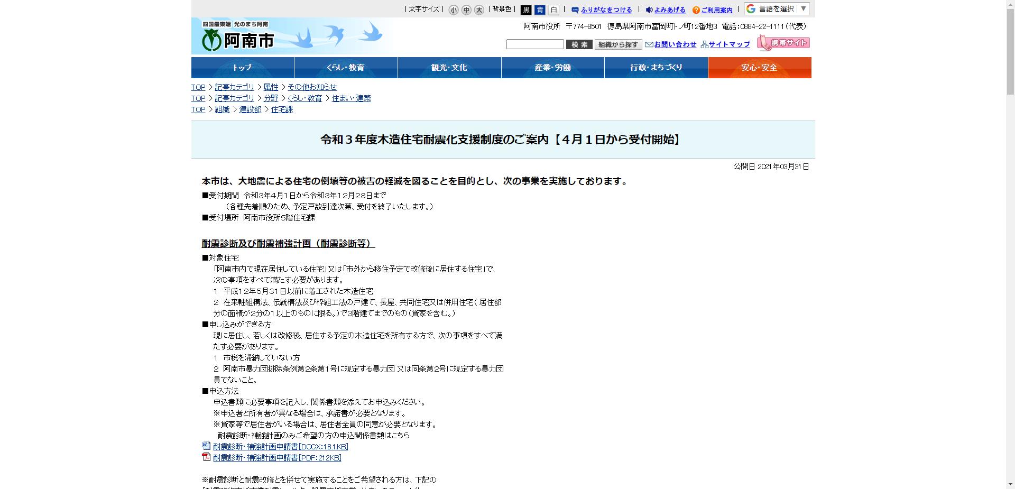1015x489 pixels.
Task: Switch background color to 黒
Action: [529, 9]
